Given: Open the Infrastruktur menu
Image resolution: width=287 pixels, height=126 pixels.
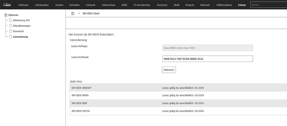Looking at the screenshot, I should (42, 5).
